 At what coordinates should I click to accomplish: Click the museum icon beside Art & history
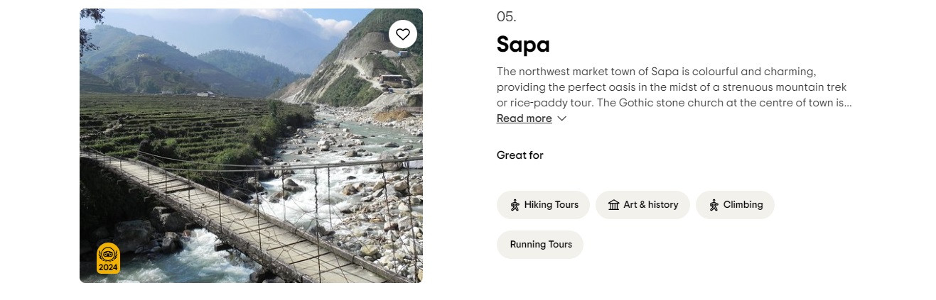(614, 205)
